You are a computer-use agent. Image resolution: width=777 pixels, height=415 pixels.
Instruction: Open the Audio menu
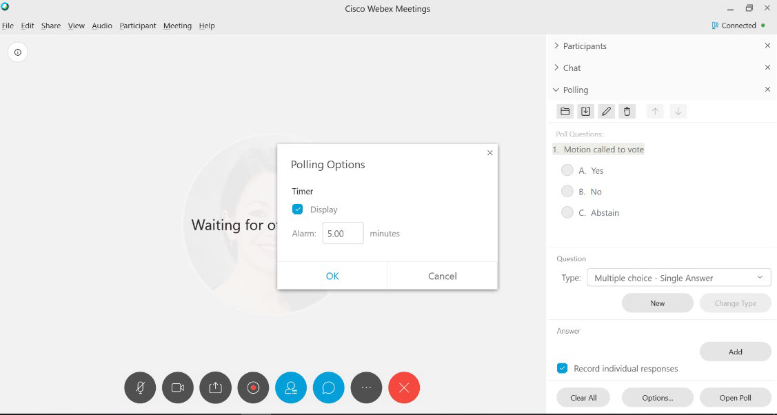click(102, 26)
